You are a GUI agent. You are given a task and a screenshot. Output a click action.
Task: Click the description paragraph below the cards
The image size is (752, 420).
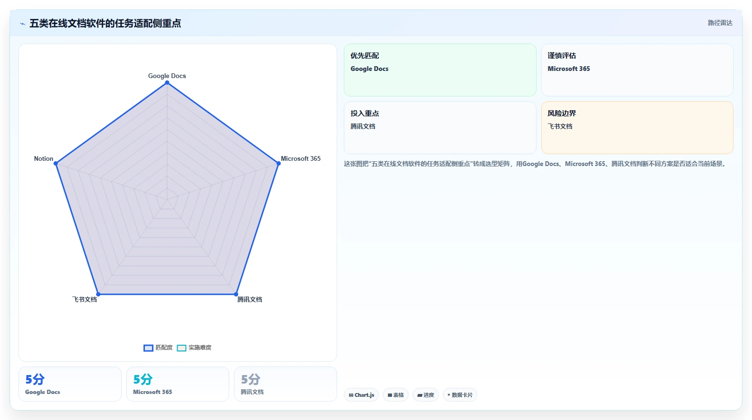tap(536, 164)
